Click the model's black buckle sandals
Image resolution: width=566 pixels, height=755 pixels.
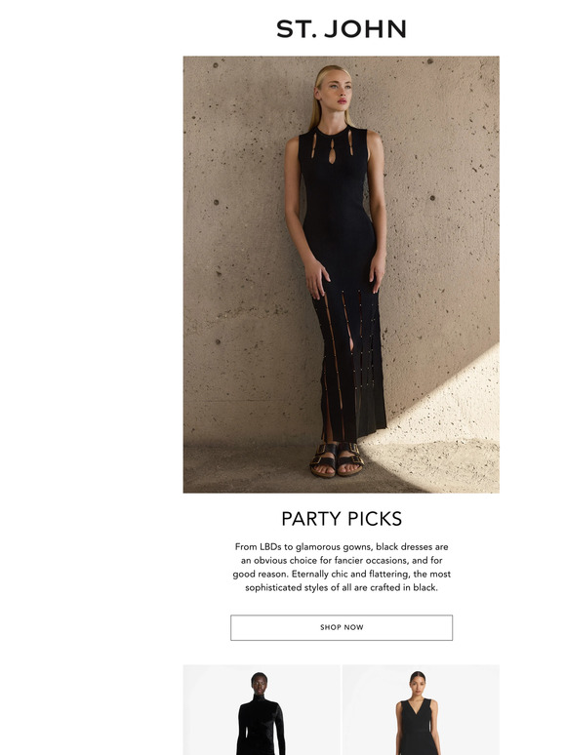pos(338,459)
